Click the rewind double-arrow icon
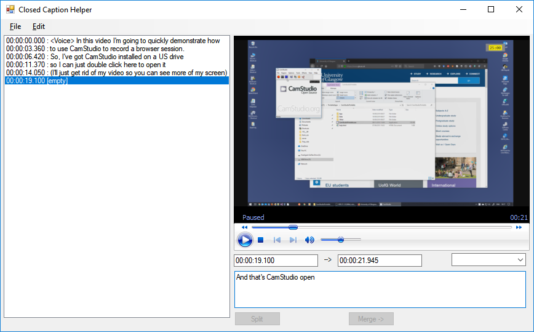Image resolution: width=534 pixels, height=332 pixels. click(244, 227)
